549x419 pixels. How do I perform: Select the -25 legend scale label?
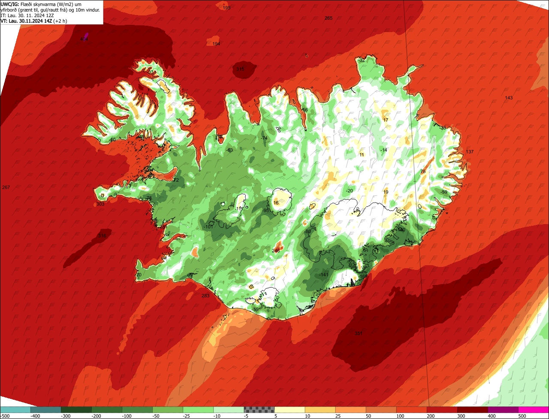pyautogui.click(x=187, y=416)
